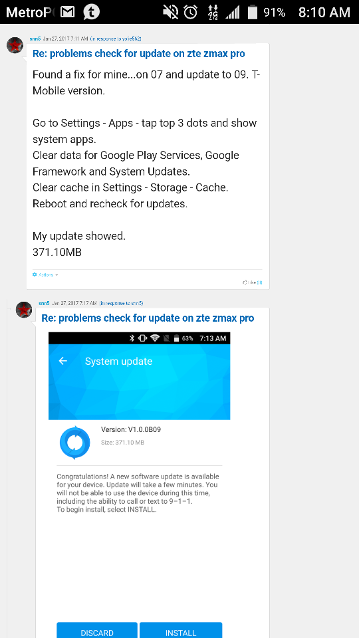
Task: Tap the Gmail notification icon
Action: tap(68, 12)
